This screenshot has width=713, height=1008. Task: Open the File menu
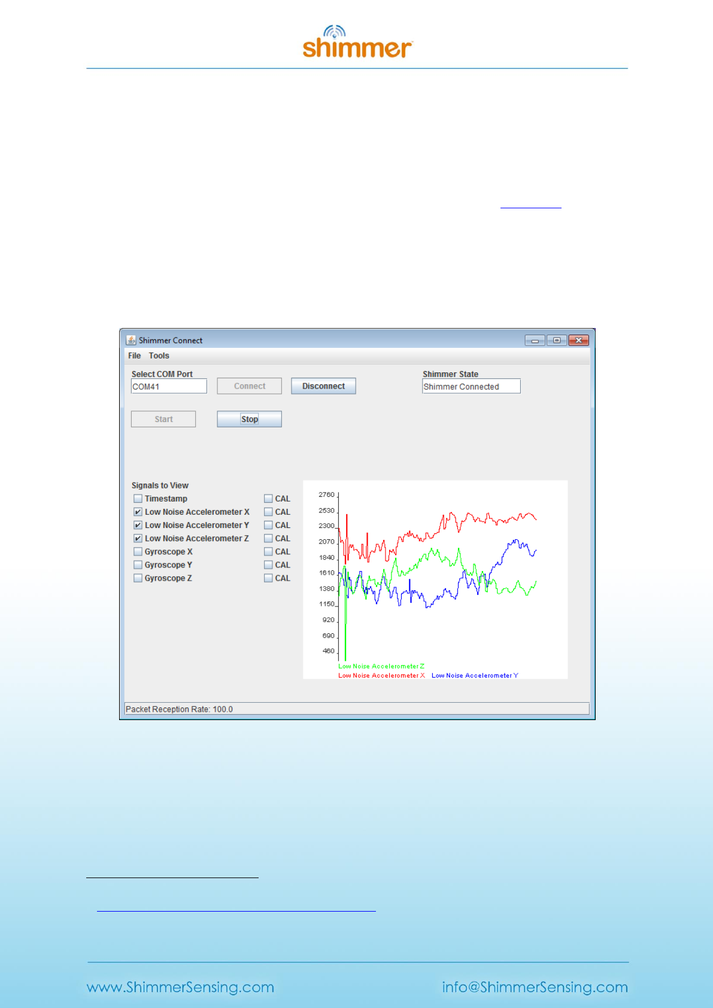(x=134, y=356)
